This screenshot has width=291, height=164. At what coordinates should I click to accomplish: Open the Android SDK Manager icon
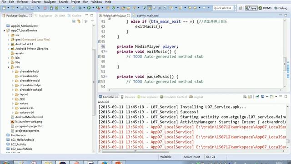click(x=51, y=8)
